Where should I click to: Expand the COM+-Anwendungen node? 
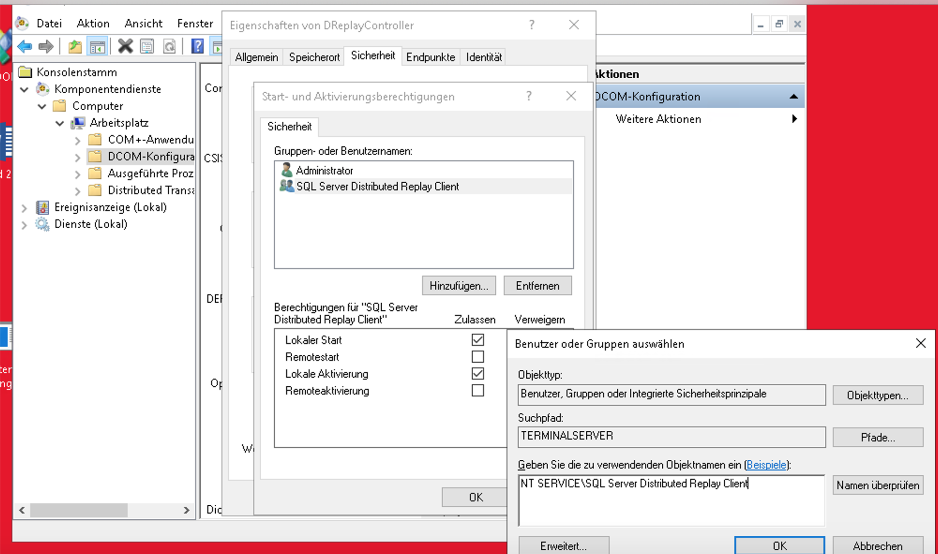pyautogui.click(x=78, y=140)
